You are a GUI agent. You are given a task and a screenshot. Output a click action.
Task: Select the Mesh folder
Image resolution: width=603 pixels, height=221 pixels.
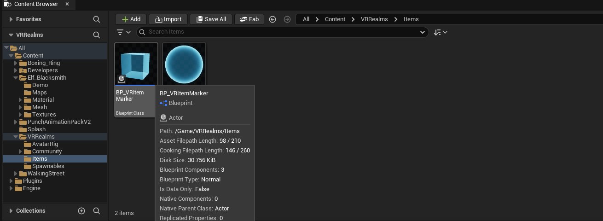[40, 107]
